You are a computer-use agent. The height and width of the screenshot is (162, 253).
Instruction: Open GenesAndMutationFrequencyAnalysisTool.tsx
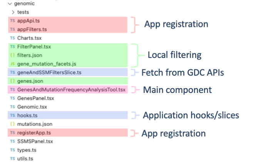[x=71, y=89]
